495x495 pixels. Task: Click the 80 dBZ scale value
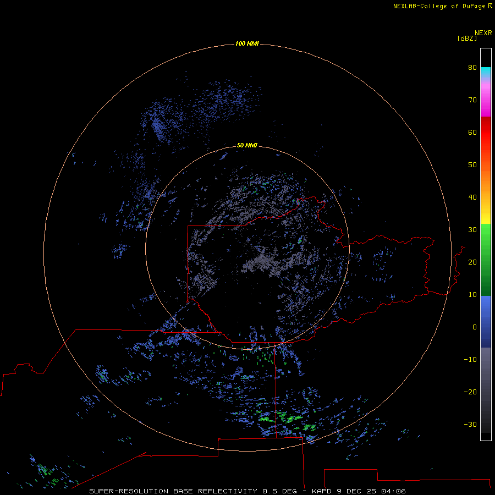(x=472, y=67)
